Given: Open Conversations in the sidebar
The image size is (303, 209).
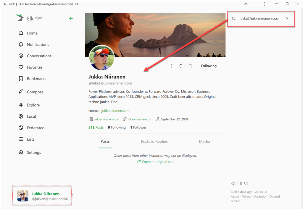Looking at the screenshot, I should point(35,56).
